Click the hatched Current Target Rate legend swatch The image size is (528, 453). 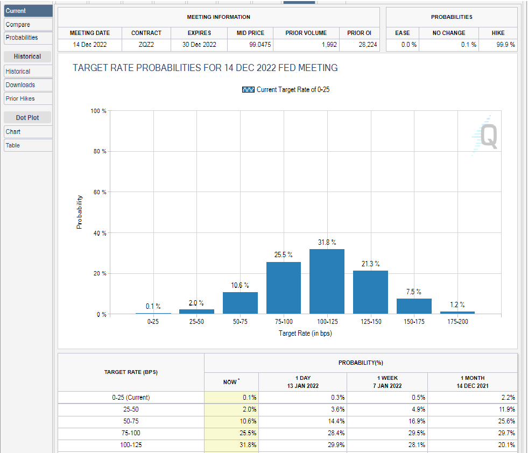pos(248,90)
